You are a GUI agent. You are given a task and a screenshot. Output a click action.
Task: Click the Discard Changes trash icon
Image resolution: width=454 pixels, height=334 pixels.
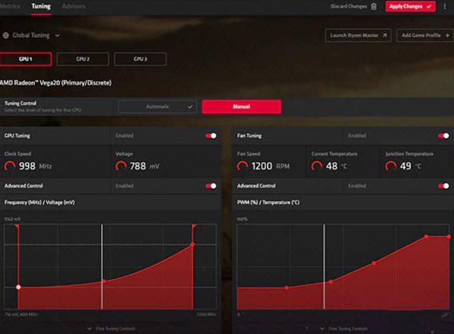click(374, 6)
